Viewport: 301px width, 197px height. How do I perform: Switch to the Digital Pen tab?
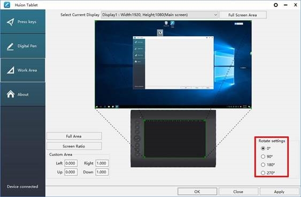click(x=22, y=46)
